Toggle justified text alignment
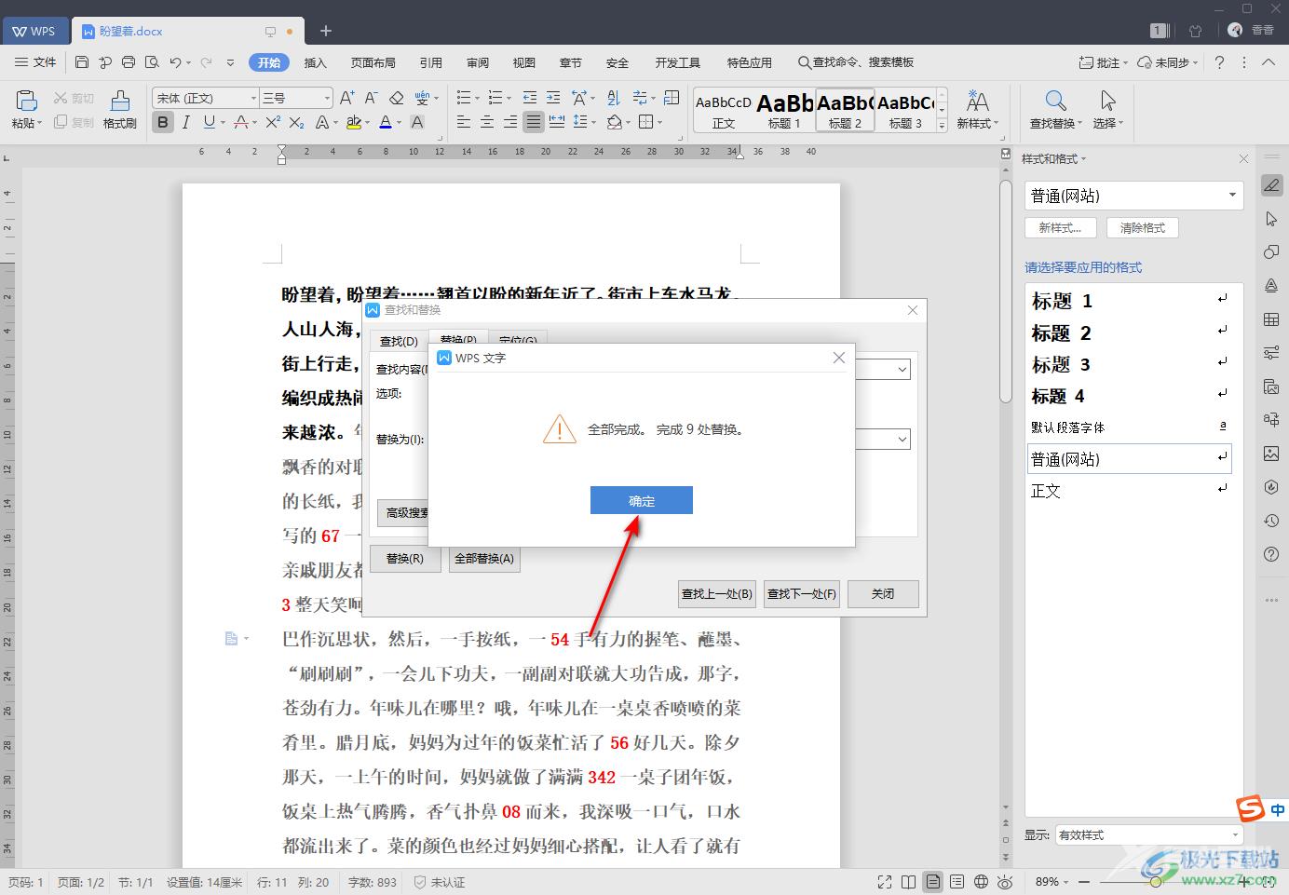 (x=534, y=122)
